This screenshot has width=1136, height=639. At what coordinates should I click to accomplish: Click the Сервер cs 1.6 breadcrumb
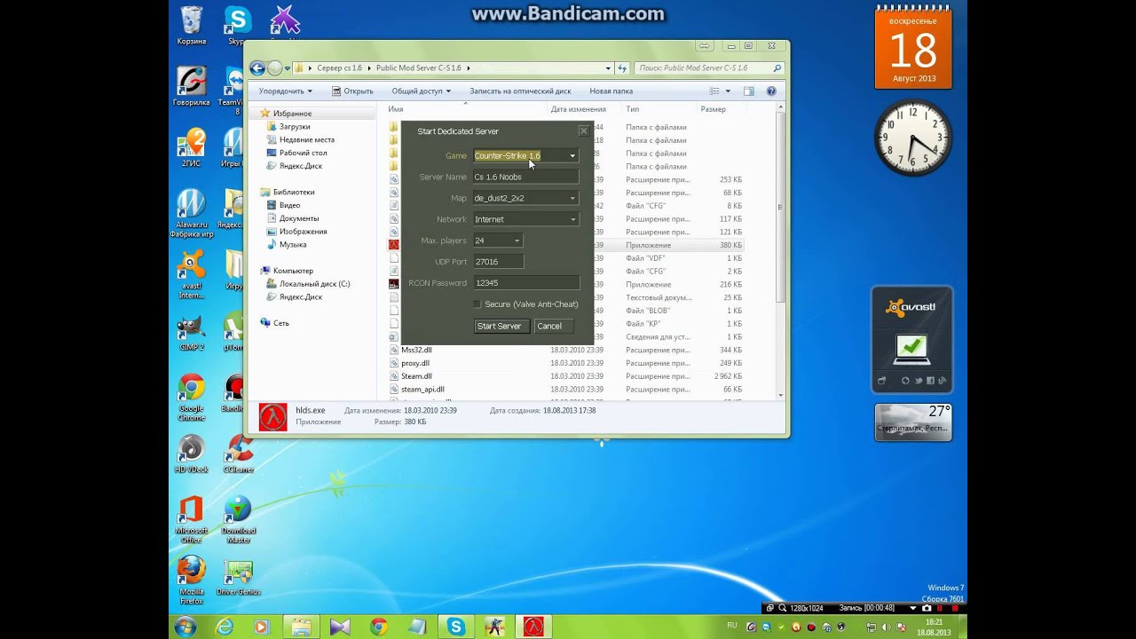[x=339, y=68]
